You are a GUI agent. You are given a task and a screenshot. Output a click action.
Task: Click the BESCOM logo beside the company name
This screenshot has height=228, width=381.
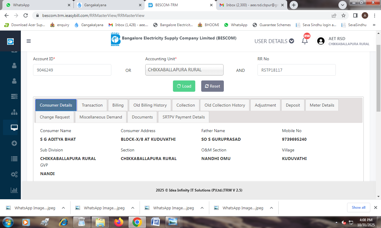point(115,39)
